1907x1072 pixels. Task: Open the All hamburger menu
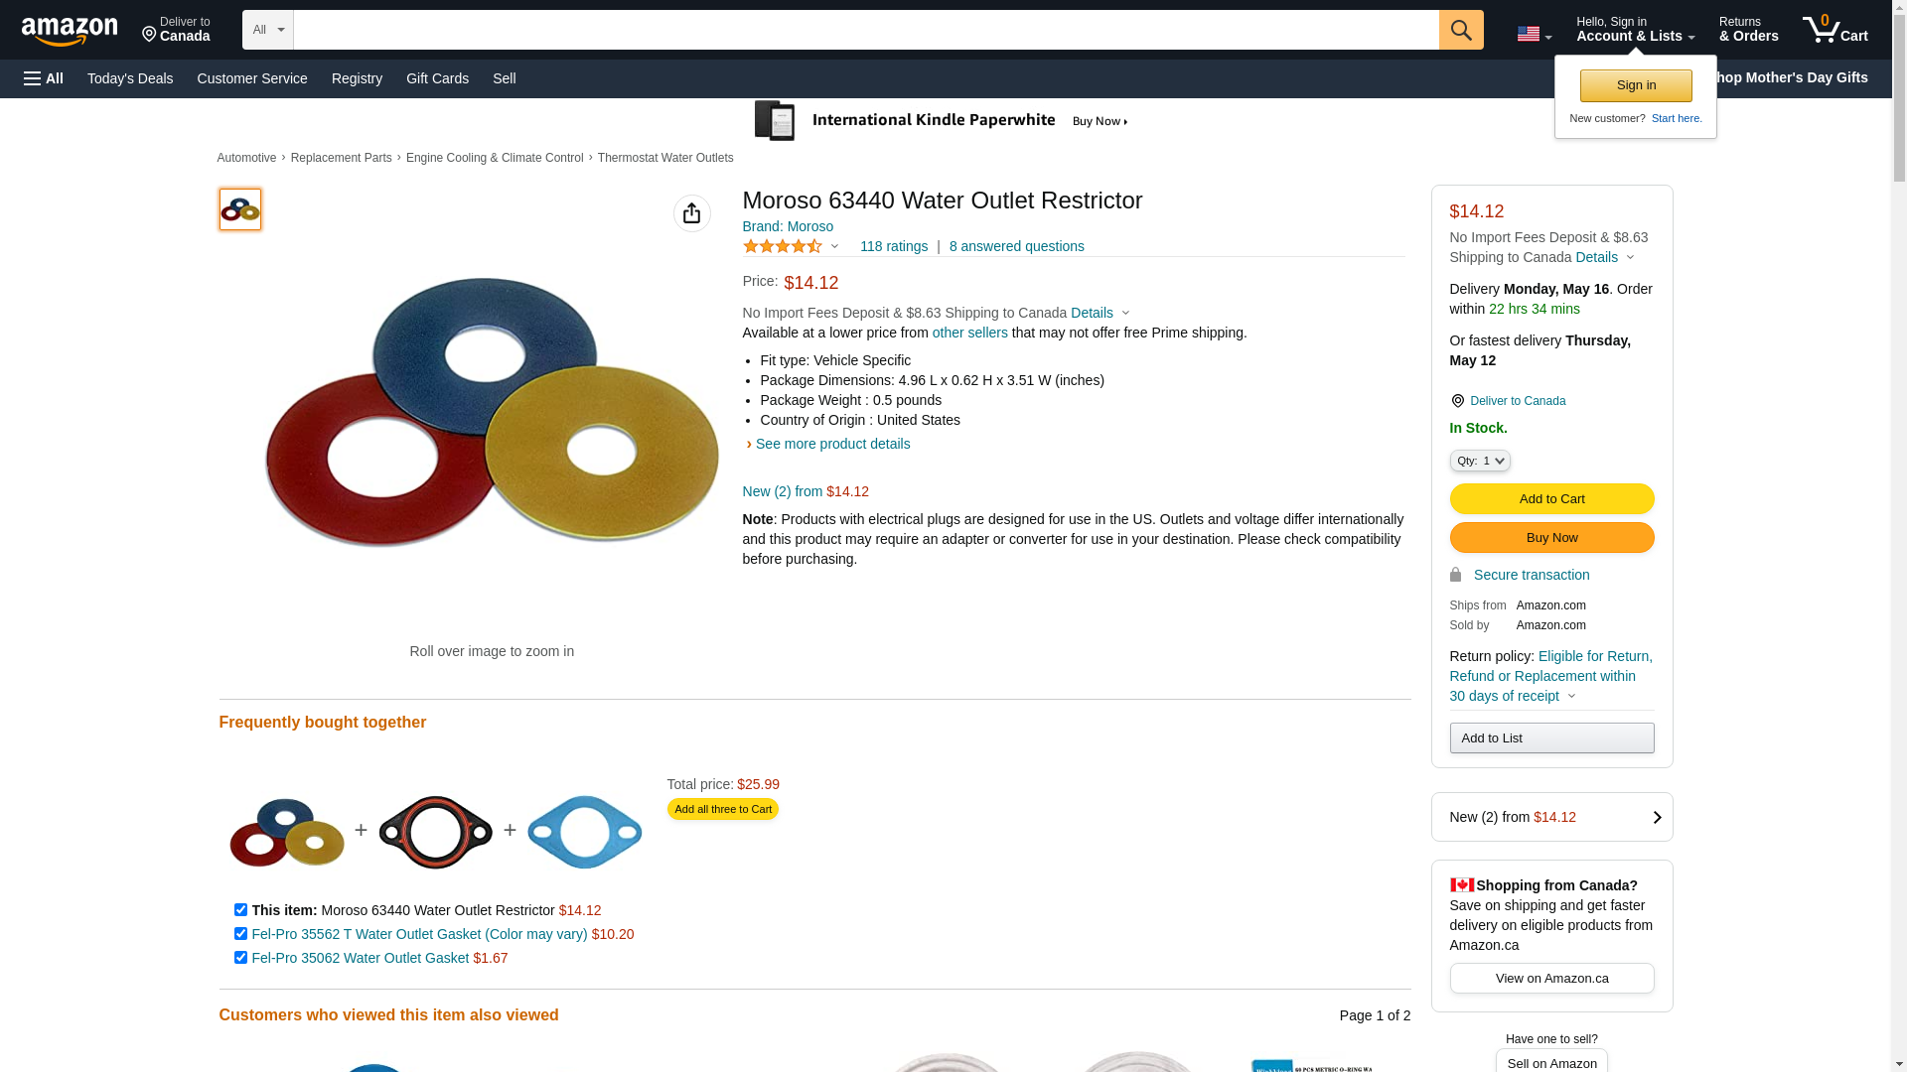(44, 78)
